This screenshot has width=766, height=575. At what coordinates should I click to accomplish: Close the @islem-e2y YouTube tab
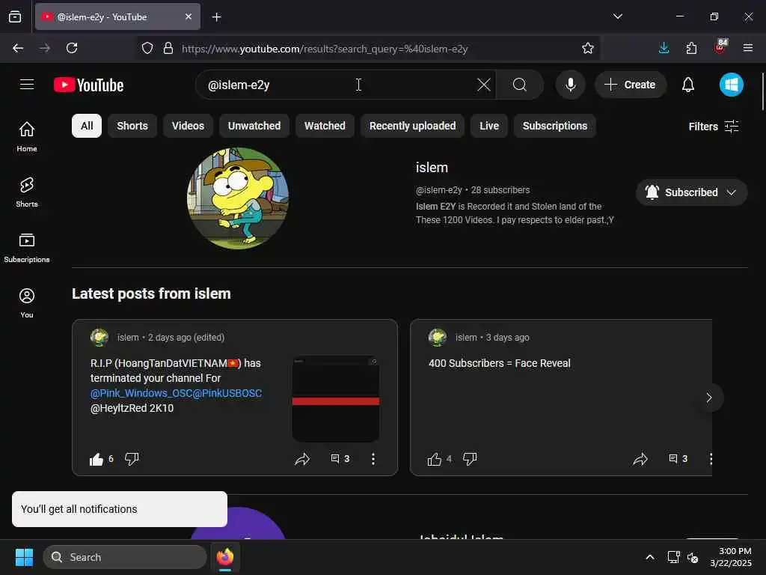point(189,16)
